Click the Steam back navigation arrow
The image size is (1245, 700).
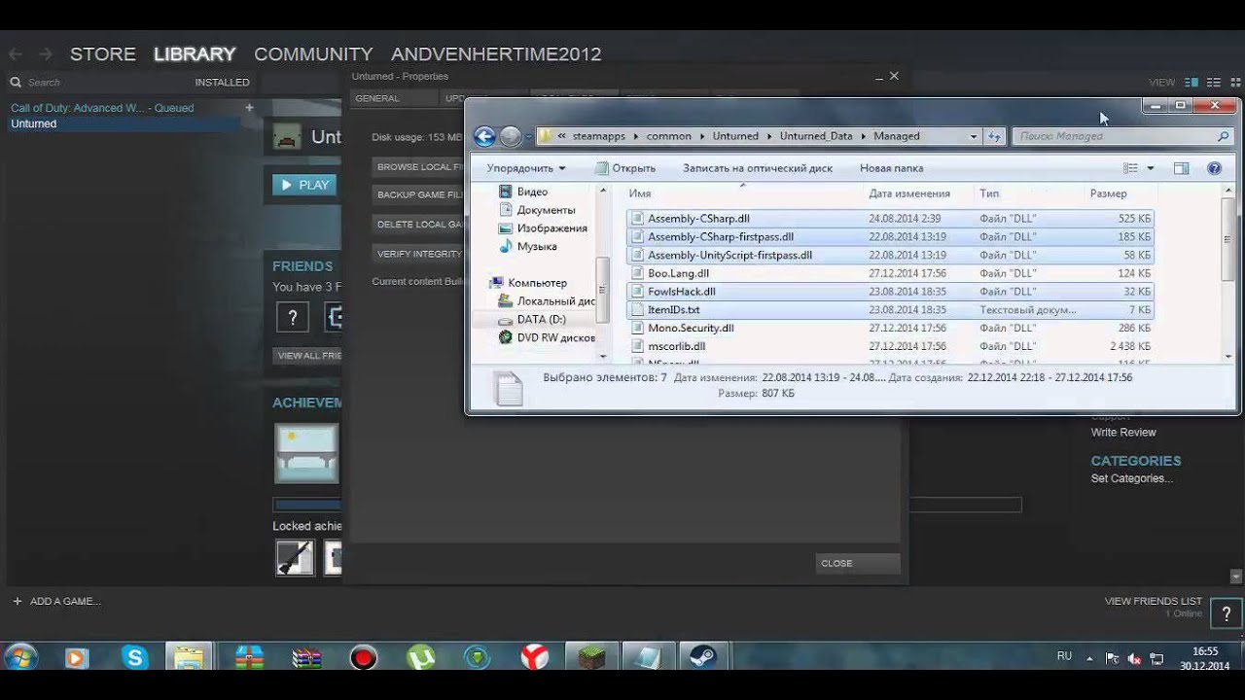[17, 54]
